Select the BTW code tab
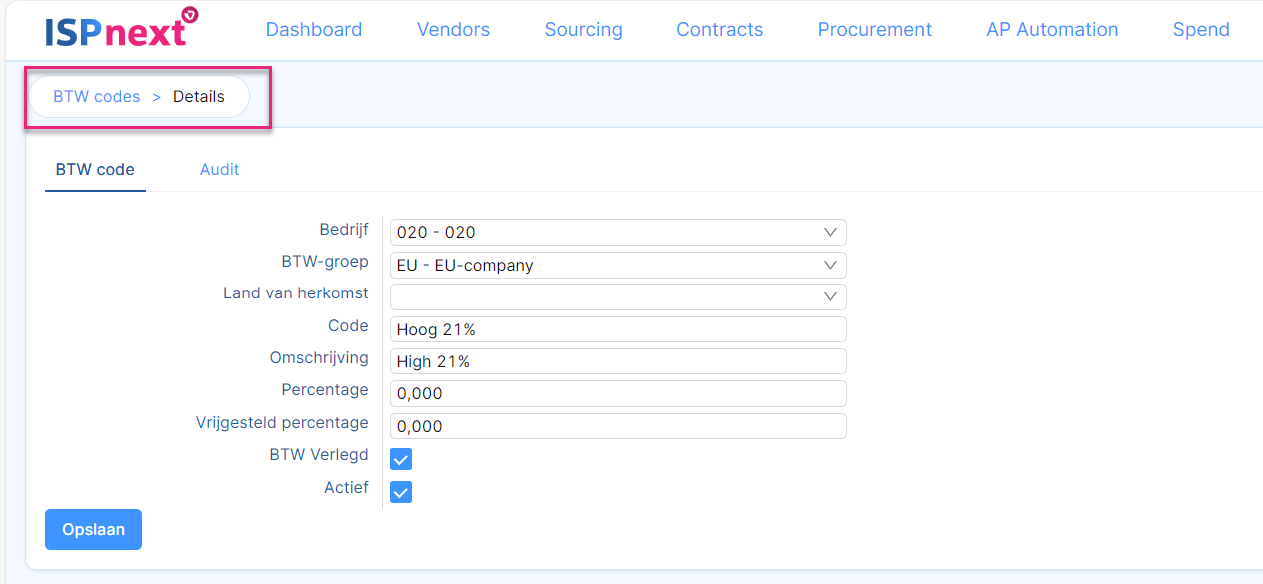The image size is (1263, 584). coord(95,169)
